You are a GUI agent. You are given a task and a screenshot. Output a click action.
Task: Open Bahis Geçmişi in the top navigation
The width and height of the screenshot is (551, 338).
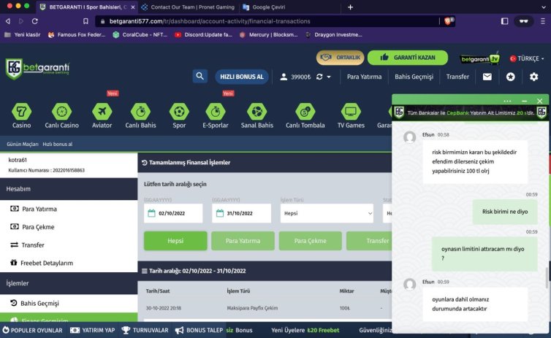(x=414, y=77)
